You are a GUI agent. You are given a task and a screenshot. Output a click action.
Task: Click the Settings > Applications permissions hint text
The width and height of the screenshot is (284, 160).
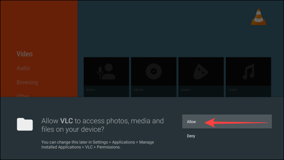click(98, 145)
